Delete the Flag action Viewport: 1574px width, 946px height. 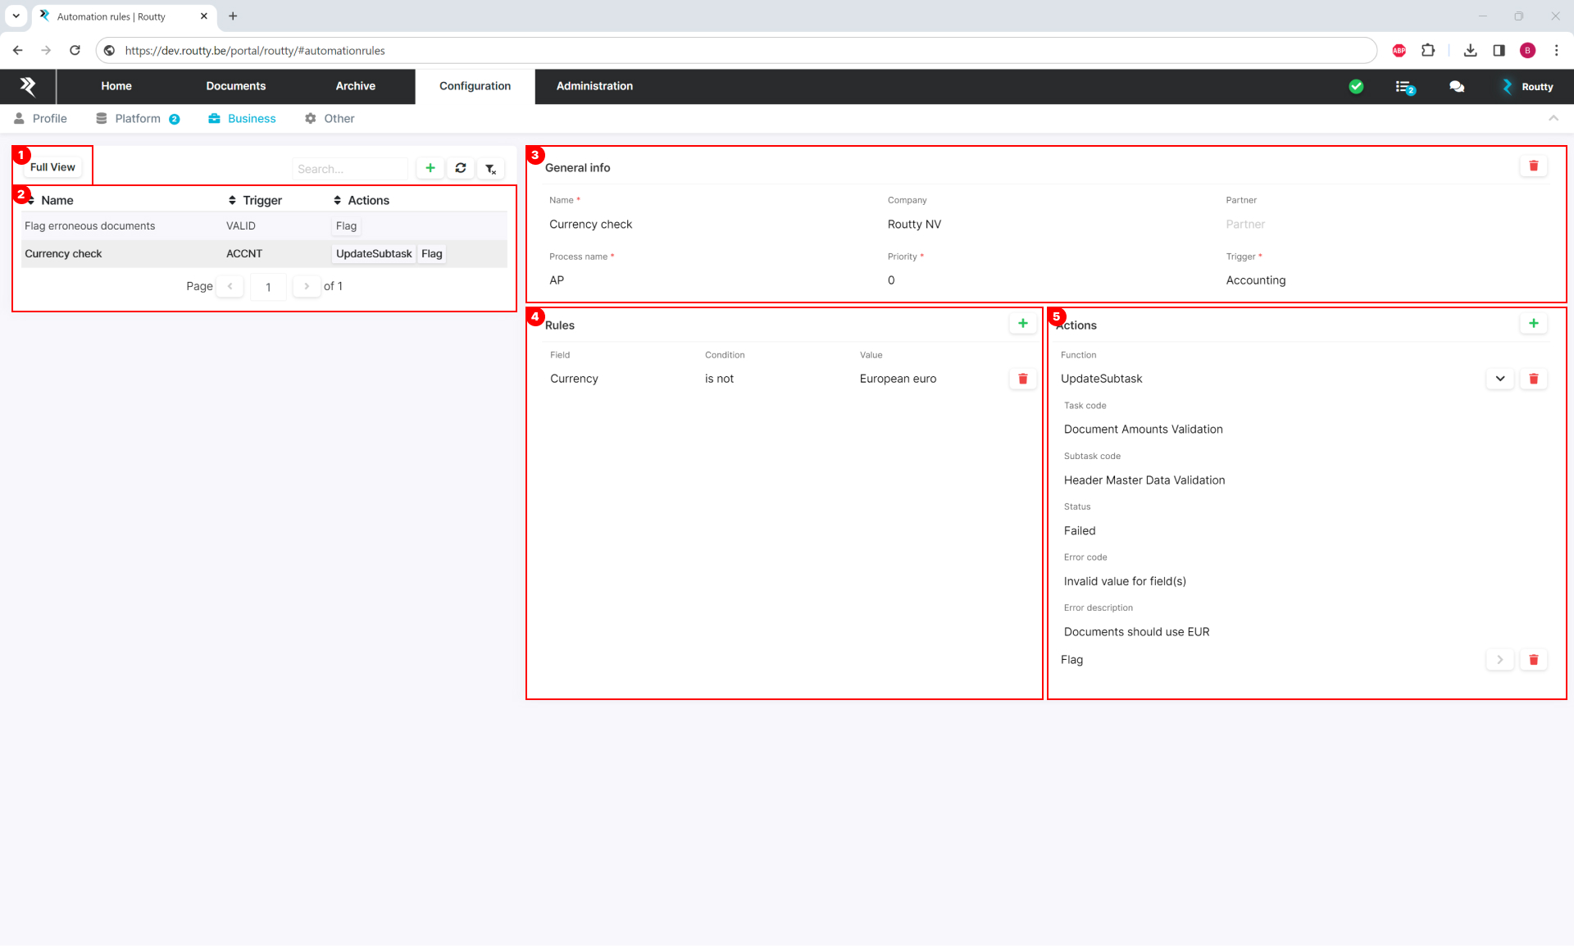1533,660
